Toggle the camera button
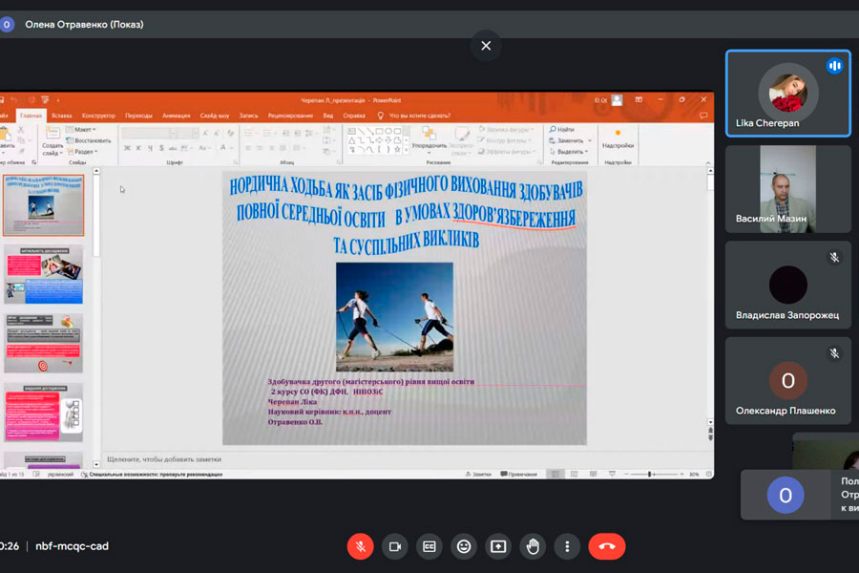859x573 pixels. [395, 546]
